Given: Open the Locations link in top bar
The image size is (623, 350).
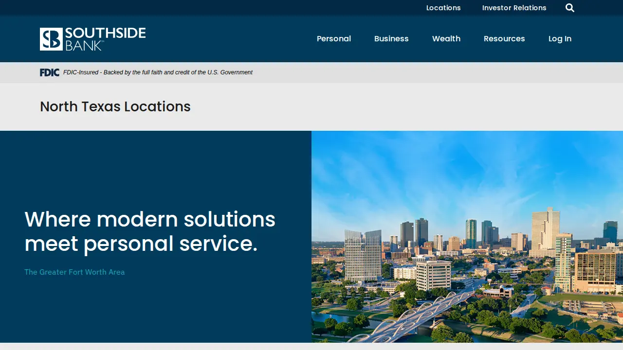Looking at the screenshot, I should click(x=443, y=8).
